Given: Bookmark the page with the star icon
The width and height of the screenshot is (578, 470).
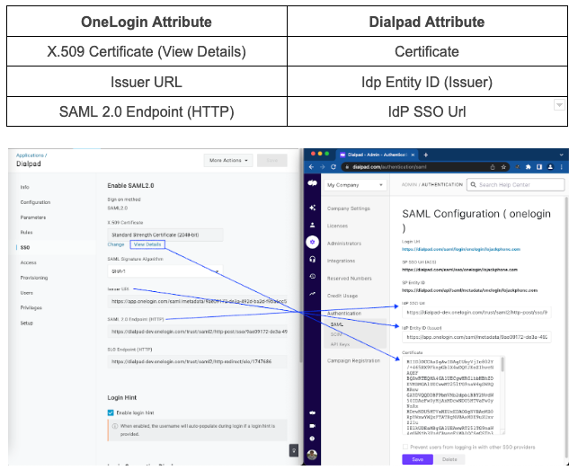Looking at the screenshot, I should (x=503, y=167).
